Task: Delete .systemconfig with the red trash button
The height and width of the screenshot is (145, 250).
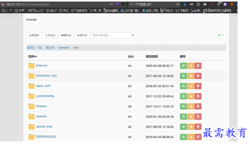Action: tap(198, 96)
